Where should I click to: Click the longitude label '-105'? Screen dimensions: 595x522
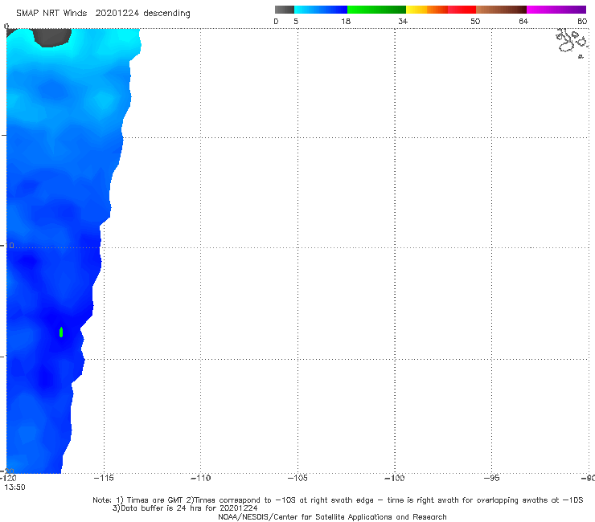(x=297, y=478)
